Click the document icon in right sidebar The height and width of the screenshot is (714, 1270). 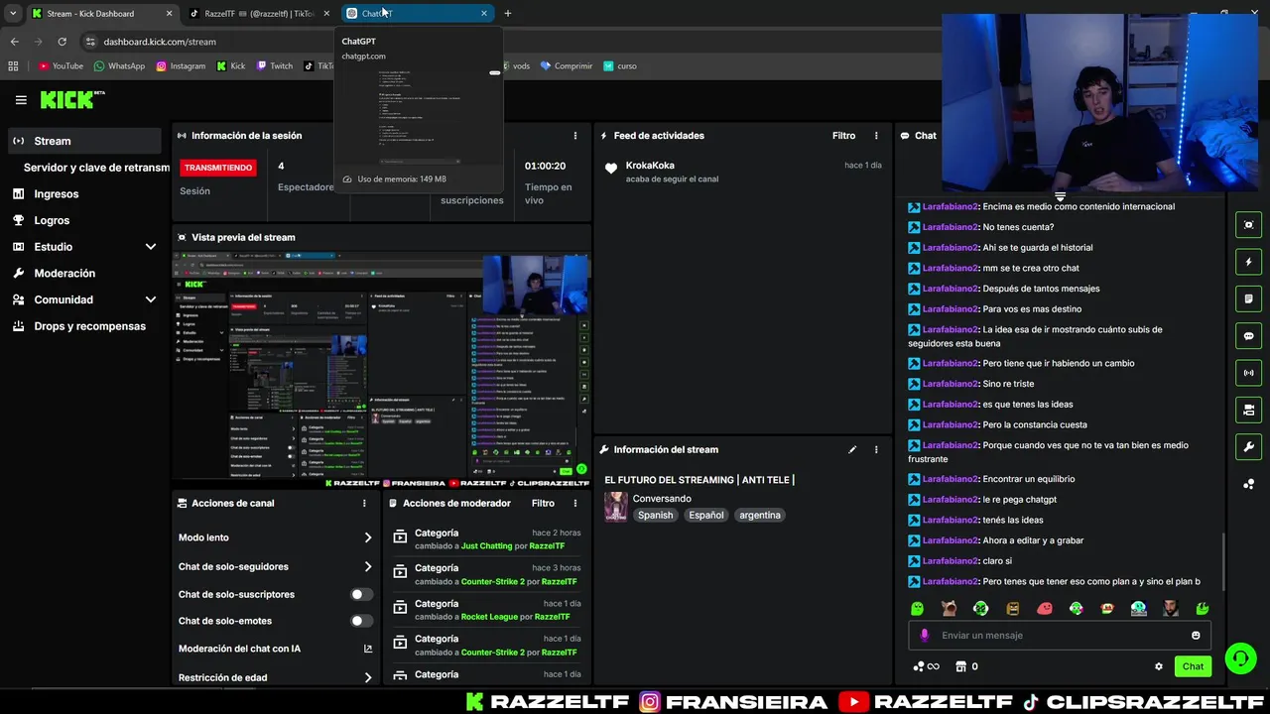1248,298
